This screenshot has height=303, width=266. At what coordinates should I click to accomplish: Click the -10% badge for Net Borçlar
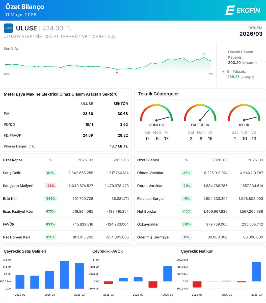click(x=187, y=211)
